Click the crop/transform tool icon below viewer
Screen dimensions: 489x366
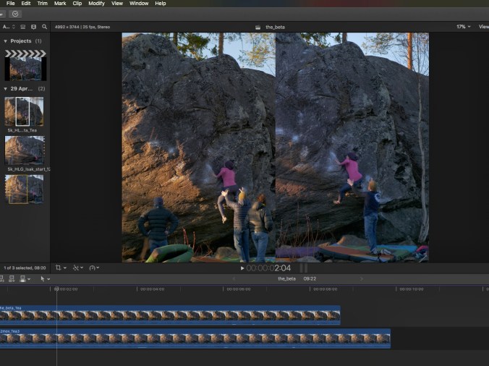59,268
